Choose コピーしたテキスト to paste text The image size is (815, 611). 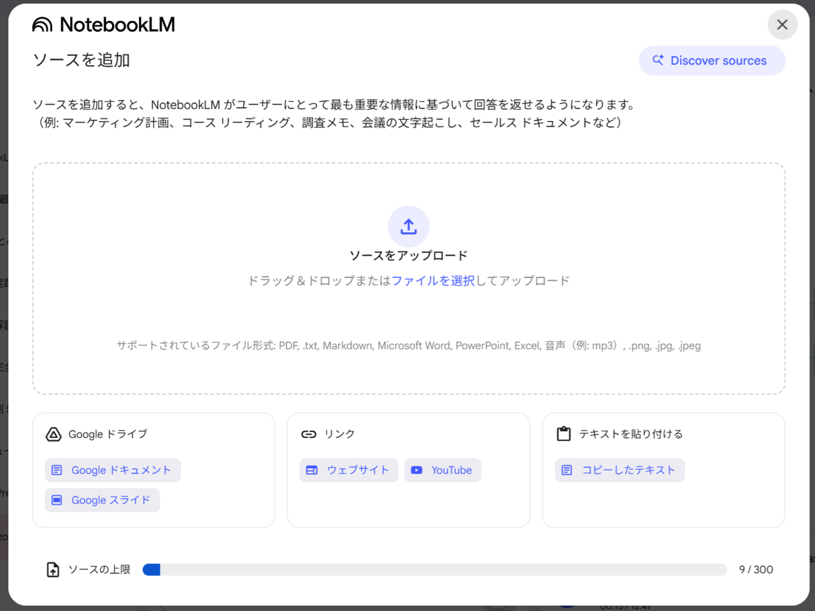coord(620,470)
